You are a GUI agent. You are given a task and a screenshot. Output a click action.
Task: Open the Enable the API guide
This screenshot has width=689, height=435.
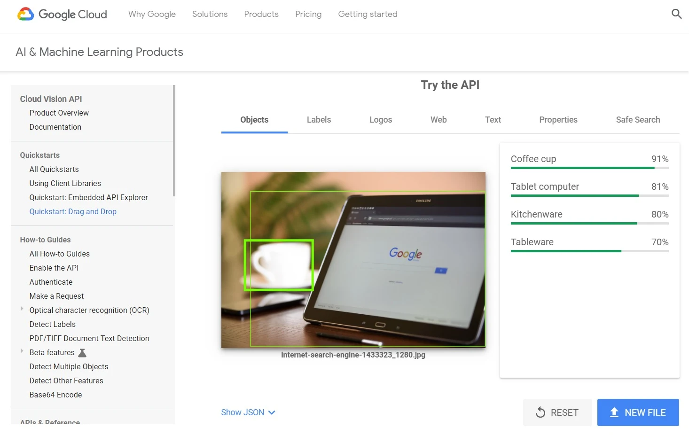(54, 268)
